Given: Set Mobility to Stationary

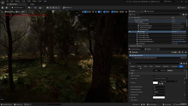Looking at the screenshot, I should tap(163, 71).
